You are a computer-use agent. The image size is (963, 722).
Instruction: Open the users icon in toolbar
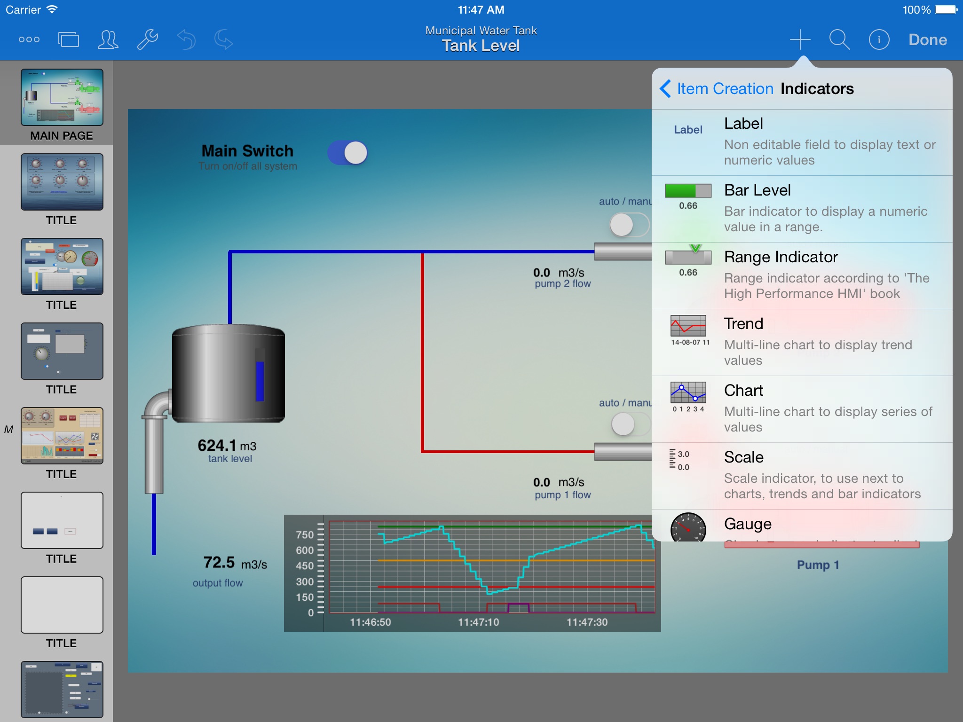click(108, 39)
